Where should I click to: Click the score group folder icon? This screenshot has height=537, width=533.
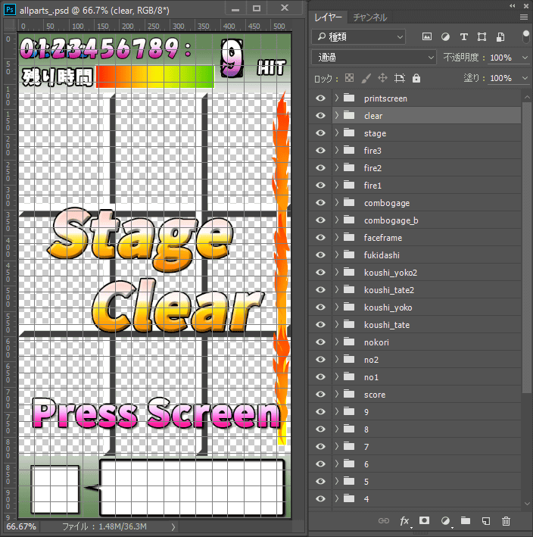(349, 394)
